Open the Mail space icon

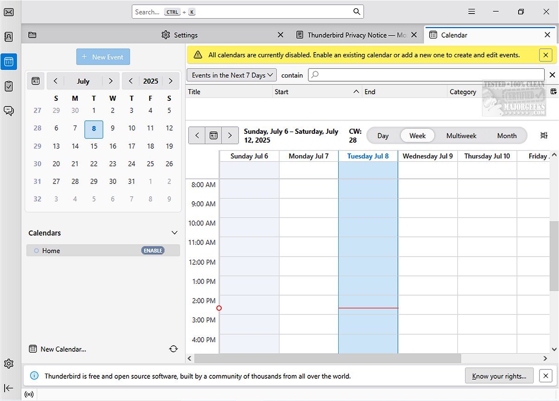[8, 12]
